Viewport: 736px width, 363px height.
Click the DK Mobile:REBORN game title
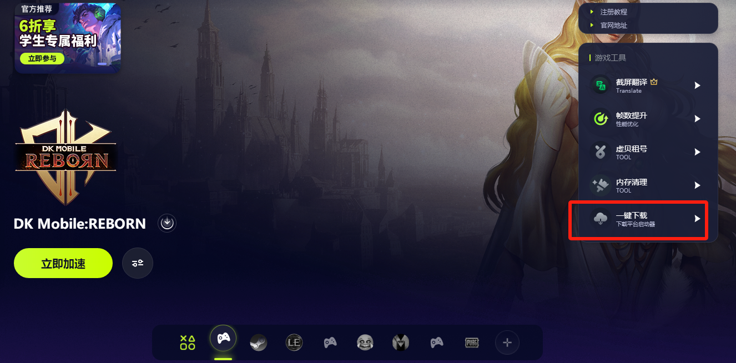pos(80,224)
